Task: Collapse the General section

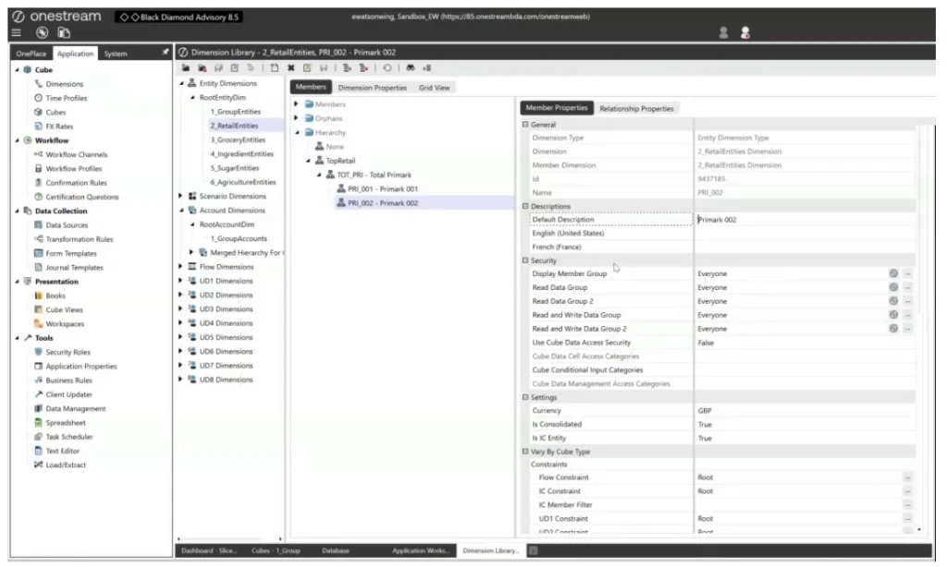Action: coord(525,125)
